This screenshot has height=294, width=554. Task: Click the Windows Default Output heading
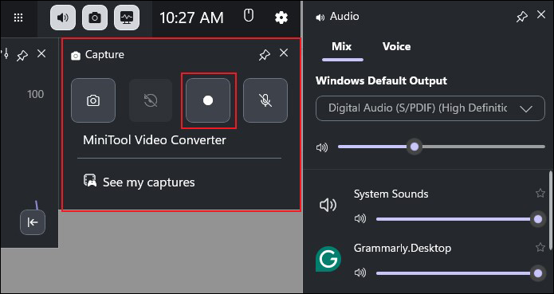tap(381, 80)
